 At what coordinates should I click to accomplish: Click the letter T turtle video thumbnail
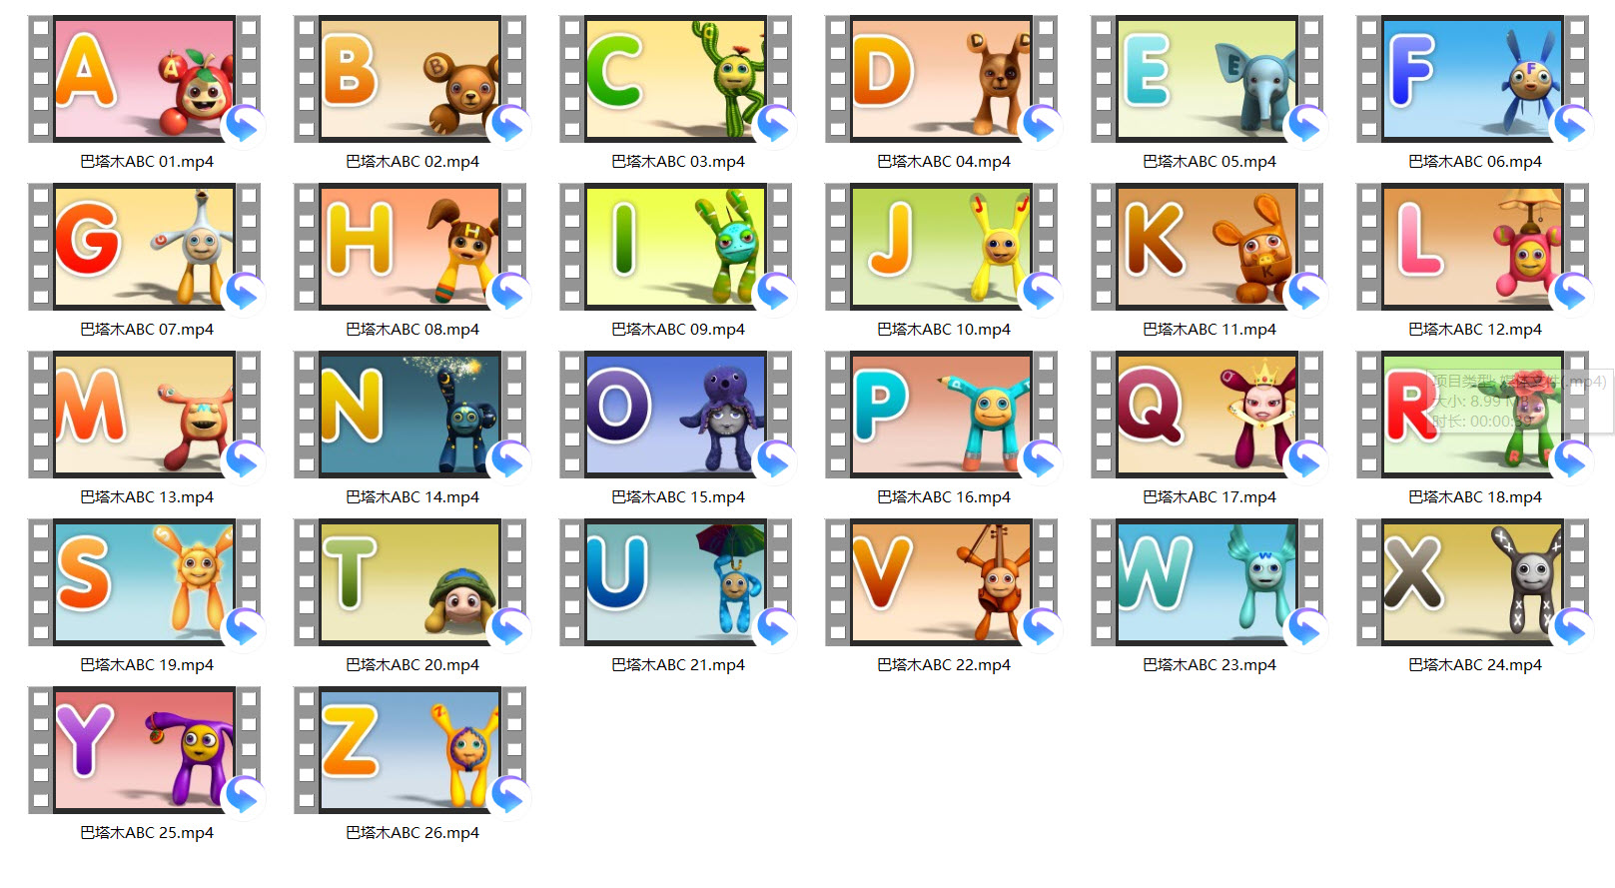pos(409,581)
